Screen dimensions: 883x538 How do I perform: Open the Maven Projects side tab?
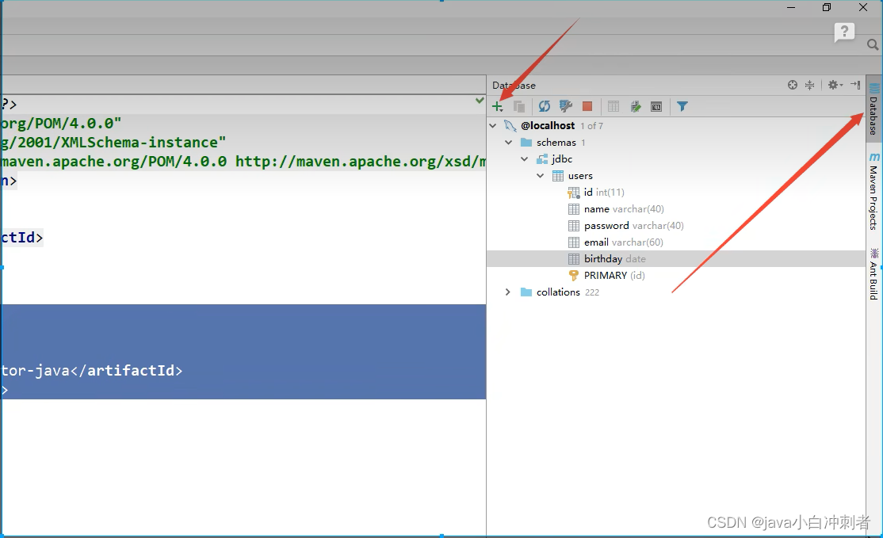pyautogui.click(x=873, y=191)
